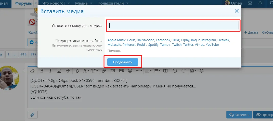Toggle underline formatting in editor toolbar
This screenshot has height=121, width=273.
pyautogui.click(x=59, y=71)
